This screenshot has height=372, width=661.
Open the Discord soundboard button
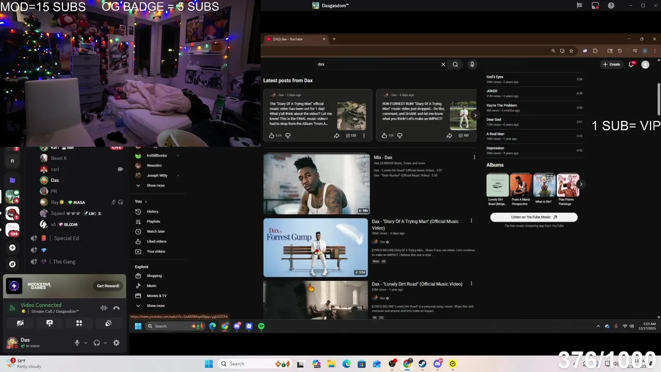(x=108, y=323)
